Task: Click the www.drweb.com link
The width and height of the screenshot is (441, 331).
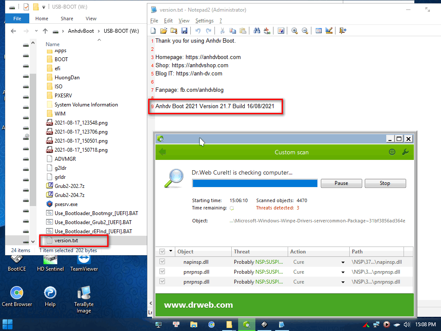Action: point(198,305)
